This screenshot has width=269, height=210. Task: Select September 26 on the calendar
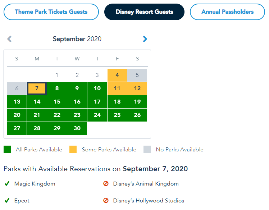(137, 115)
